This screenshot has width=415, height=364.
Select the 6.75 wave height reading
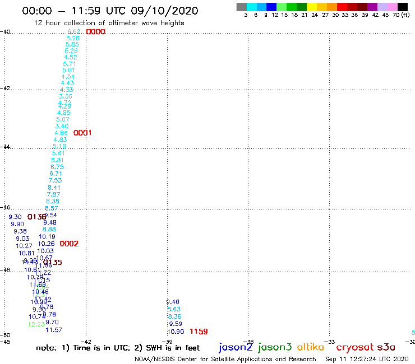point(57,167)
